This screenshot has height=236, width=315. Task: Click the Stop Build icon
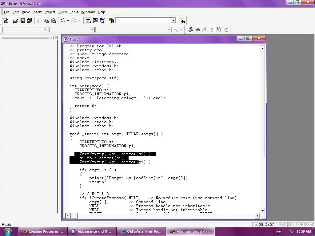point(205,30)
